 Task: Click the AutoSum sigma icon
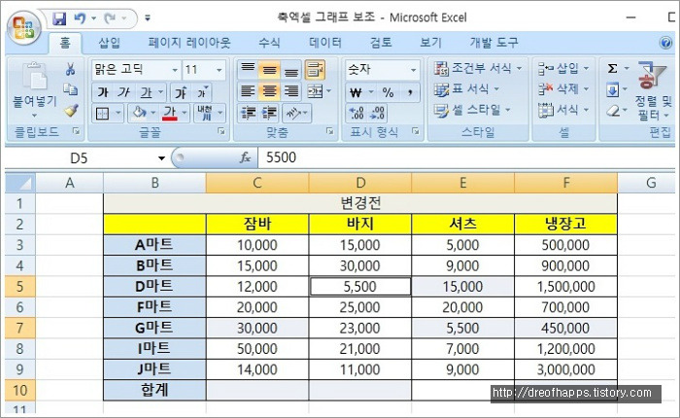tap(612, 69)
